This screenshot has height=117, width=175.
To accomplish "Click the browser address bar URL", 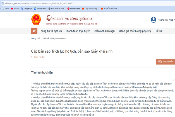I will coord(39,3).
